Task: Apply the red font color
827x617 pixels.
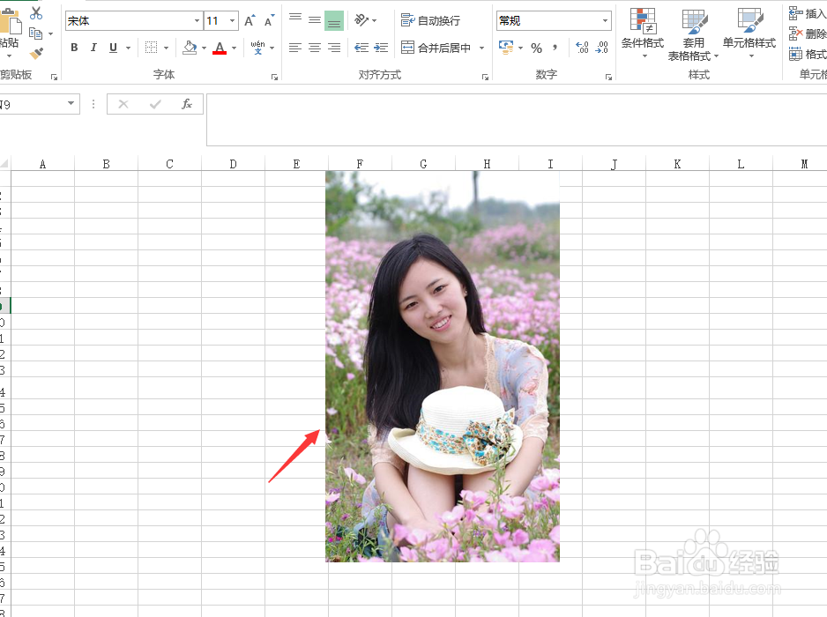Action: tap(220, 48)
